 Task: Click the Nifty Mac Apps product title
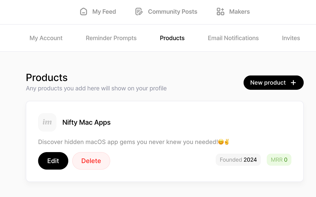(87, 122)
